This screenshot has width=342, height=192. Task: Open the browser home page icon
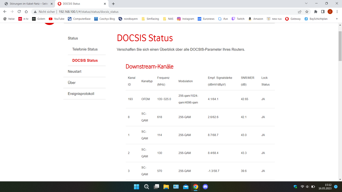26,12
